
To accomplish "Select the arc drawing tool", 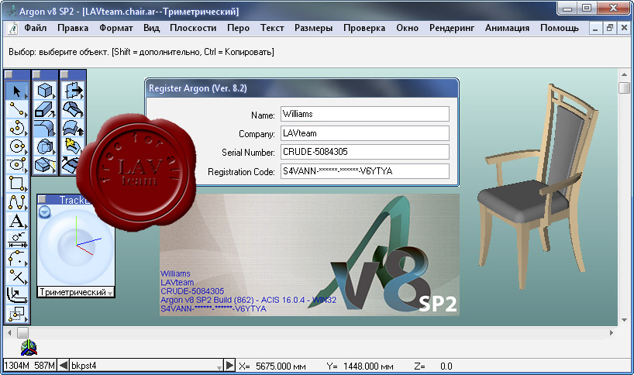I will (x=17, y=128).
